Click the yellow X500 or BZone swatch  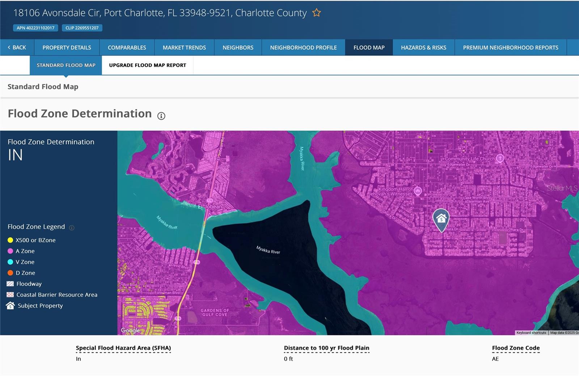10,240
